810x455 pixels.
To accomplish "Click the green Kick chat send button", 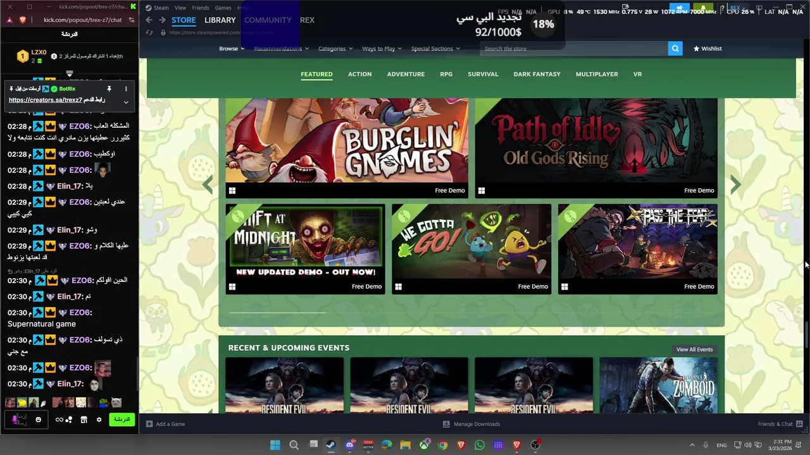I will [x=122, y=420].
